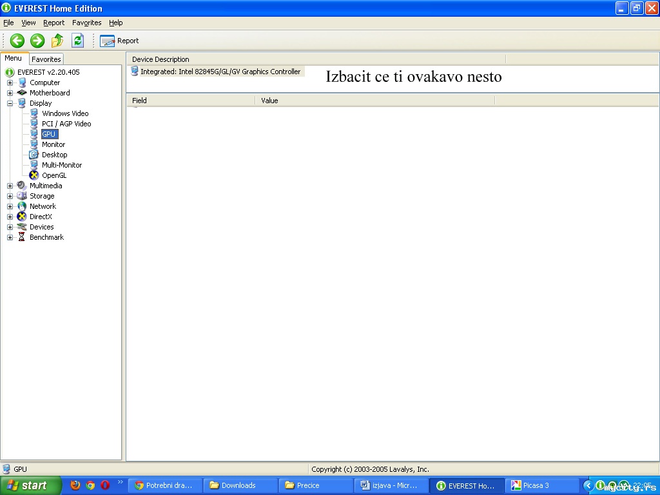Click the Value column header
Screen dimensions: 660x495
(x=375, y=101)
